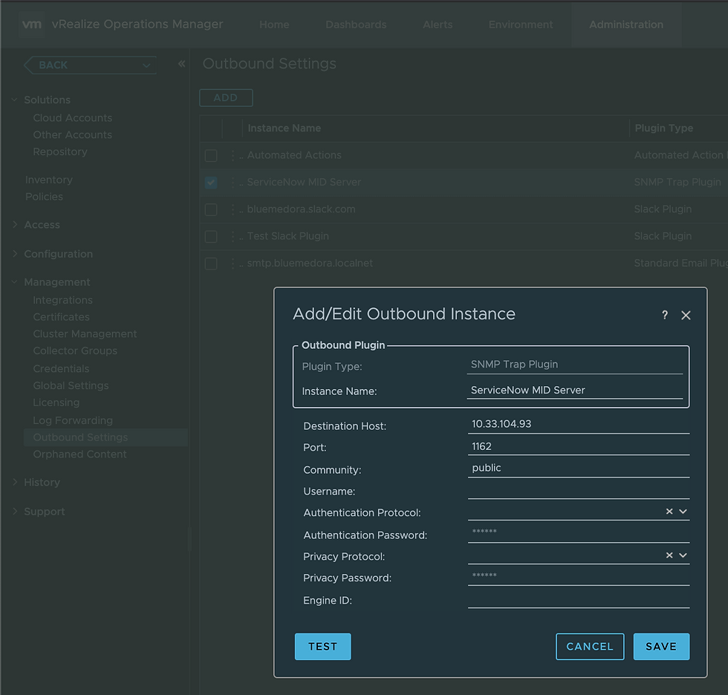Click the Community input field
Viewport: 728px width, 695px height.
point(579,468)
